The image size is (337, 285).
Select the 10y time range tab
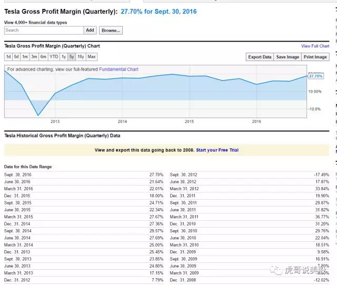(81, 57)
